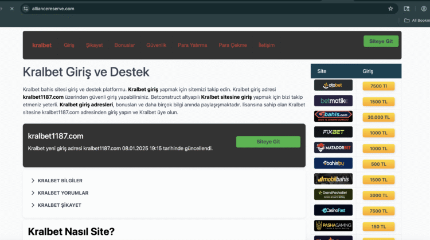Go to the Güvenlik navigation link
430x240 pixels.
[156, 45]
